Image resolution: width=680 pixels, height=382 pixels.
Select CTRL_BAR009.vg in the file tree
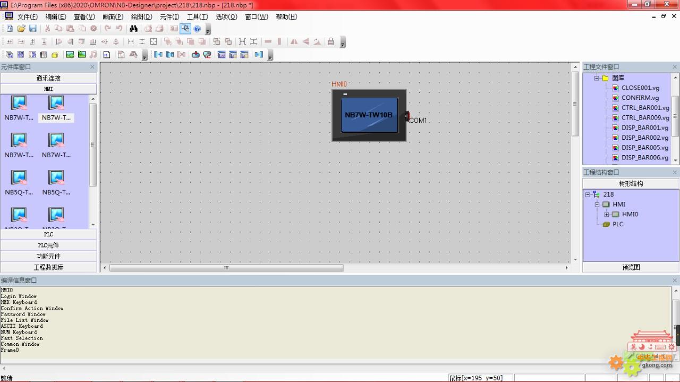click(645, 118)
